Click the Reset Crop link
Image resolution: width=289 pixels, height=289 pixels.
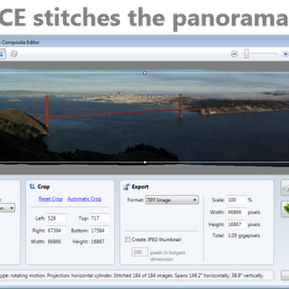(51, 199)
